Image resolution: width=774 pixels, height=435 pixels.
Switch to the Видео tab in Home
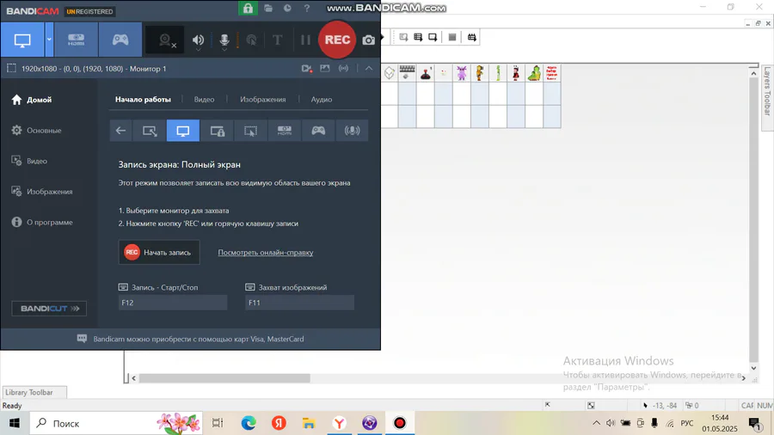204,99
